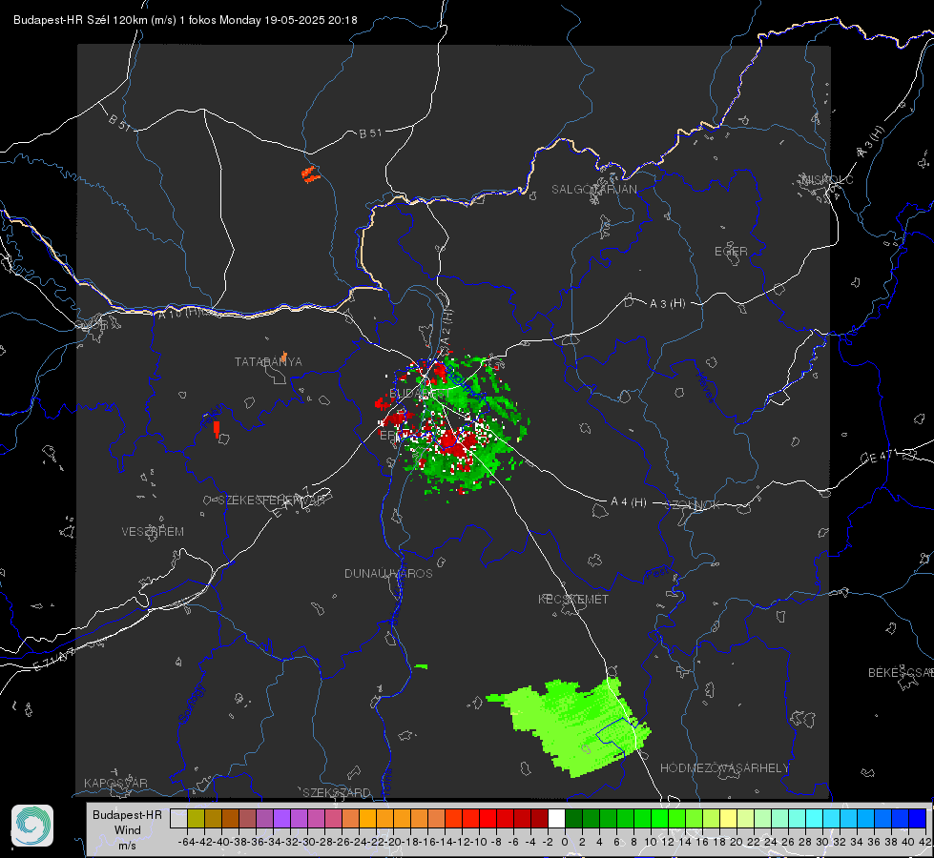
Task: Click the A 4 (H) road label
Action: pyautogui.click(x=629, y=502)
